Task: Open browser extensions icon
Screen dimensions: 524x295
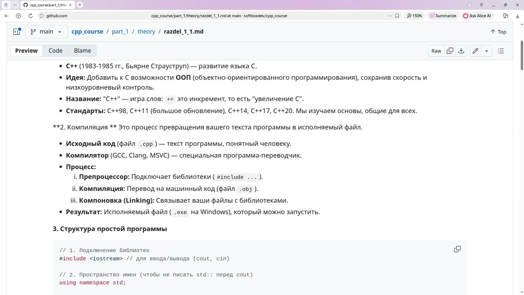Action: [x=506, y=16]
